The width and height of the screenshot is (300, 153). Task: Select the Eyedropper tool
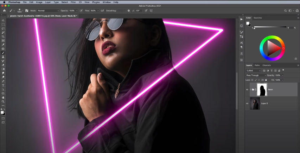3,45
